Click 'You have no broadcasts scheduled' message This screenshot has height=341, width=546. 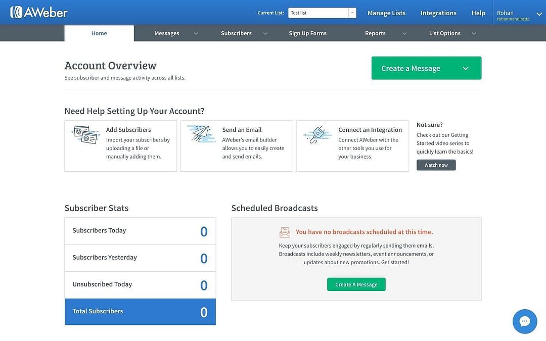(x=364, y=232)
